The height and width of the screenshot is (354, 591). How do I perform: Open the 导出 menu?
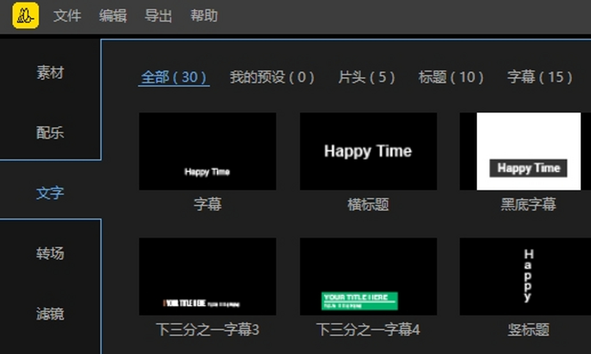[x=158, y=16]
